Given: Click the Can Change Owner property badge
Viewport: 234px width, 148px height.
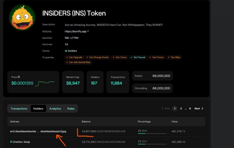Looking at the screenshot, I should (x=98, y=57).
